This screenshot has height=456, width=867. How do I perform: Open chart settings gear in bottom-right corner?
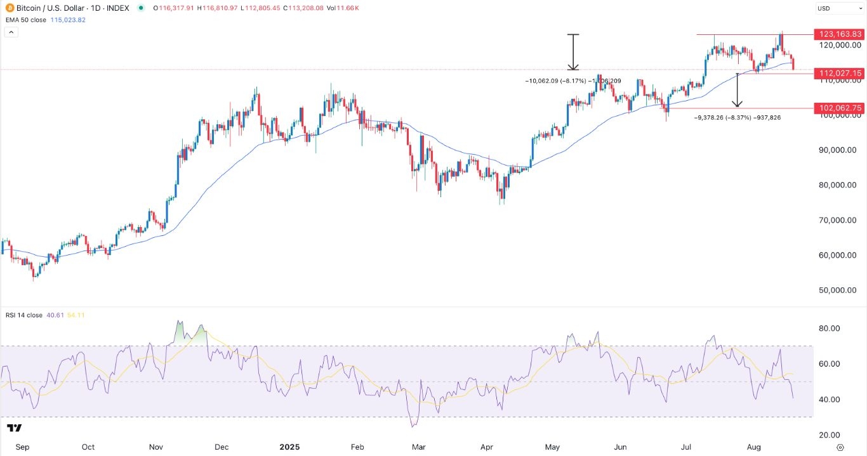click(840, 447)
